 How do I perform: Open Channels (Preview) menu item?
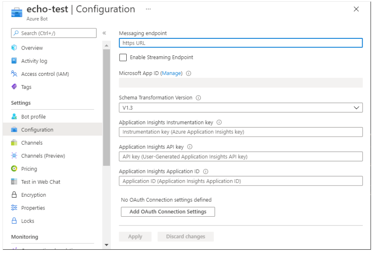click(x=43, y=156)
